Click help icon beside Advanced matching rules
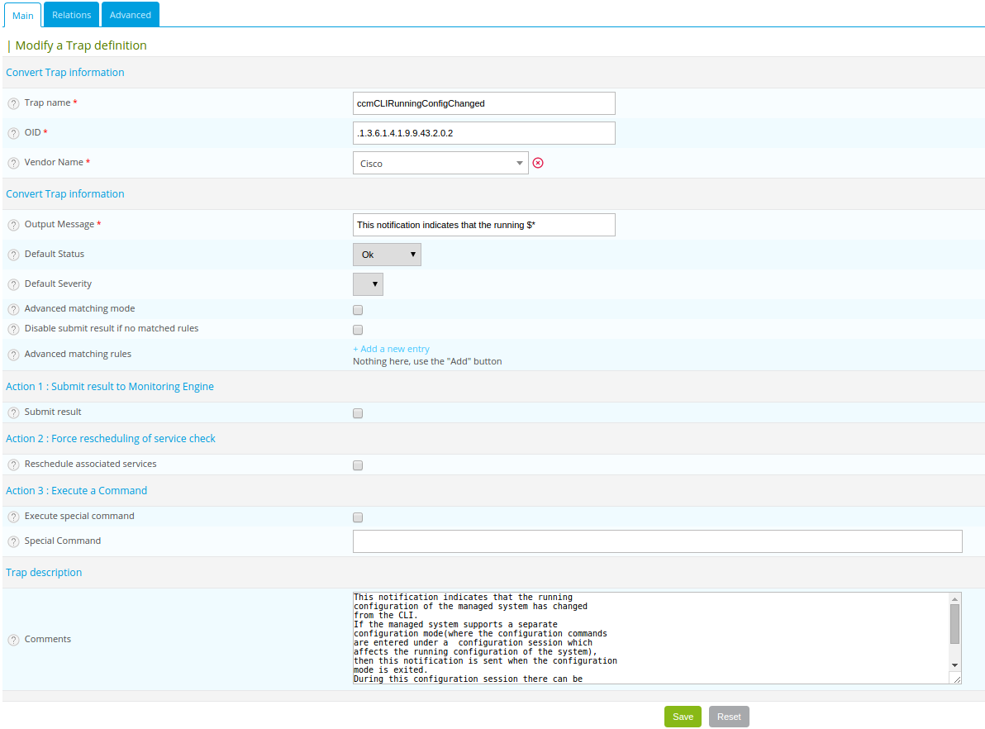985x729 pixels. point(13,355)
